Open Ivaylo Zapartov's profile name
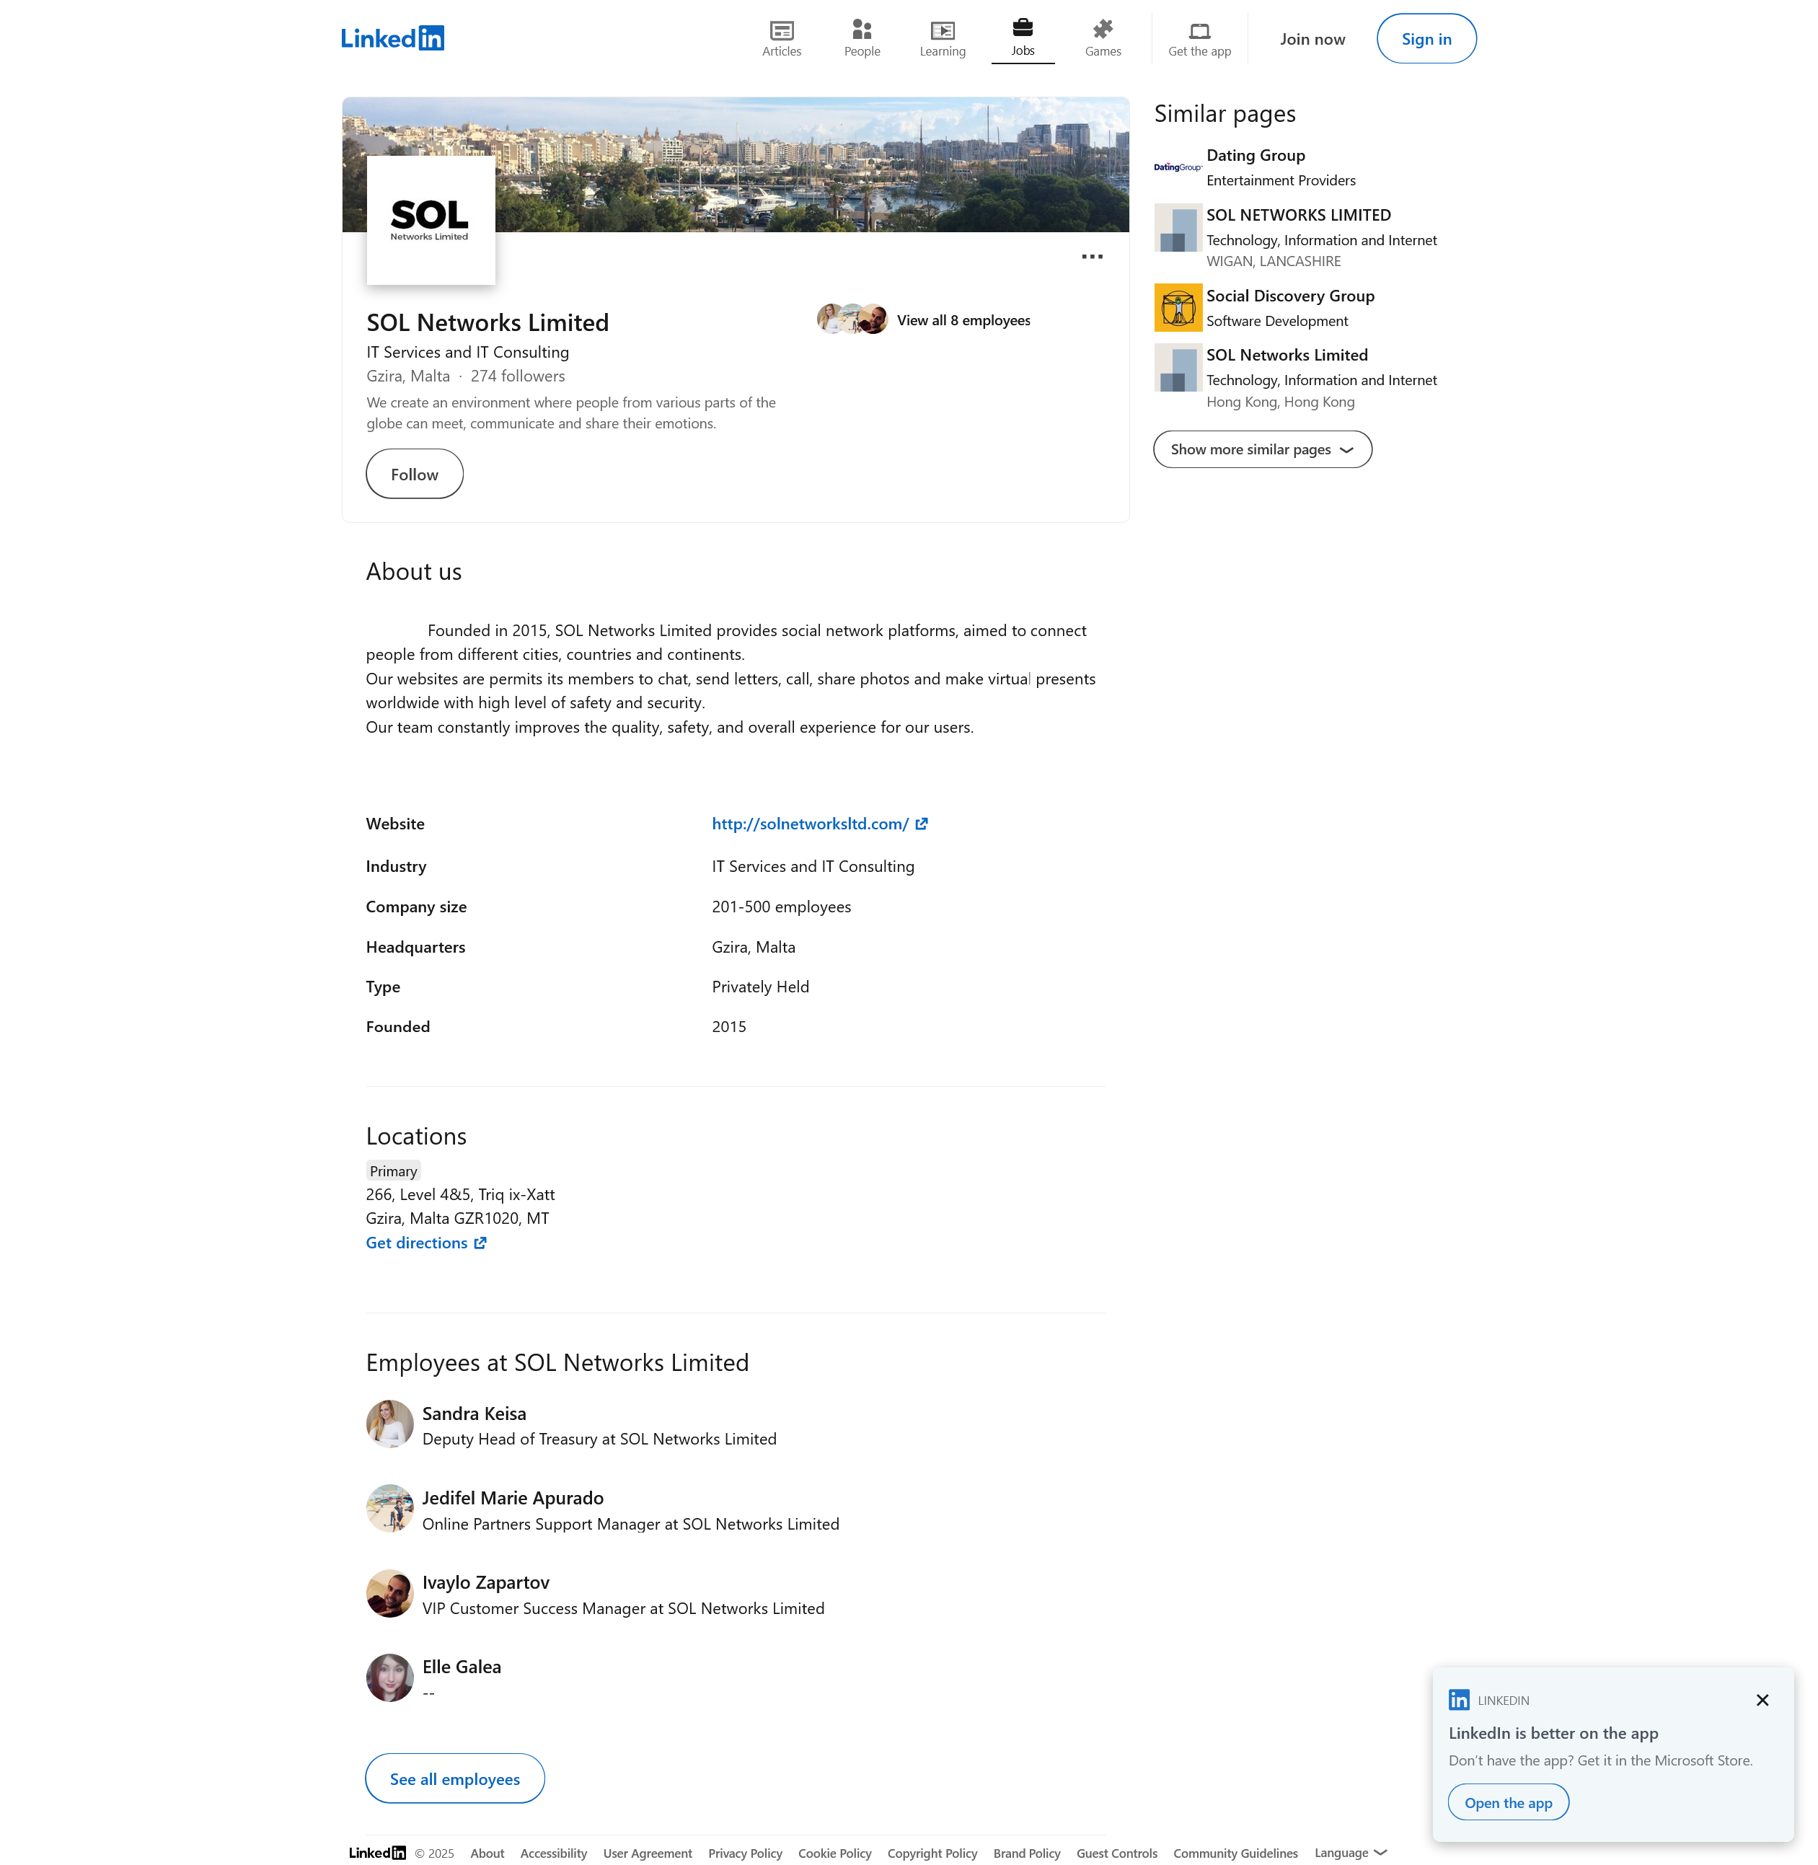Screen dimensions: 1818x1865 [485, 1583]
